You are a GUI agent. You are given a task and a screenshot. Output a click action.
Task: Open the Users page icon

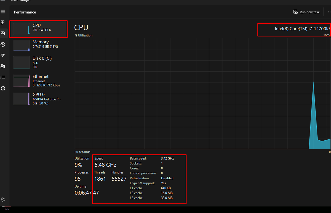[3, 66]
